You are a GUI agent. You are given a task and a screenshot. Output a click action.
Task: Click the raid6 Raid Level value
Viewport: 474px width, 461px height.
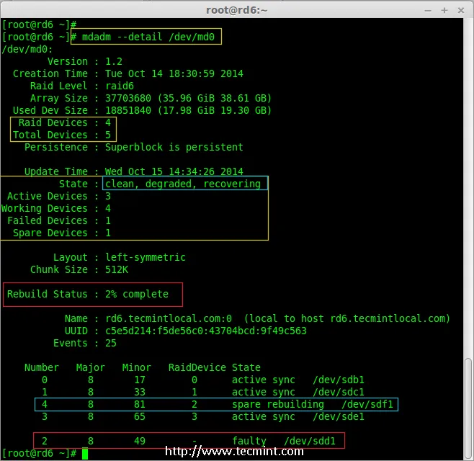pos(120,86)
